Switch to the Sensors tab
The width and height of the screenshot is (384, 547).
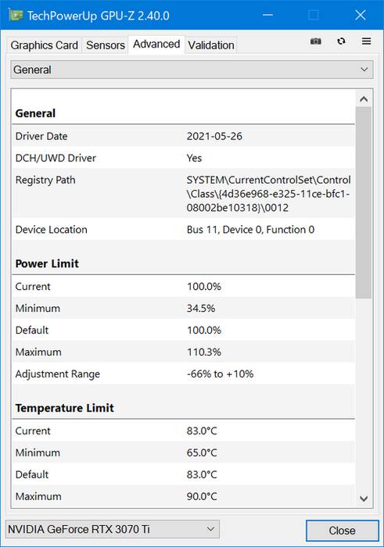106,45
